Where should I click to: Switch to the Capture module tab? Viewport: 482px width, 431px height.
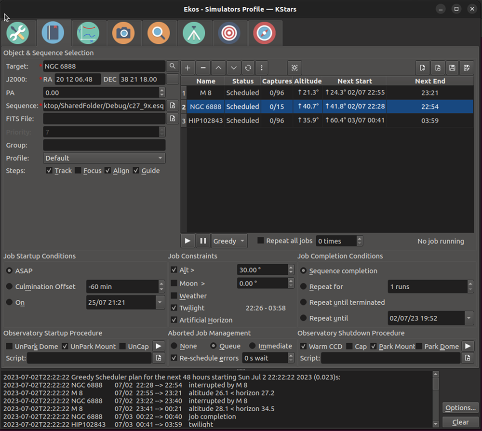pos(124,33)
